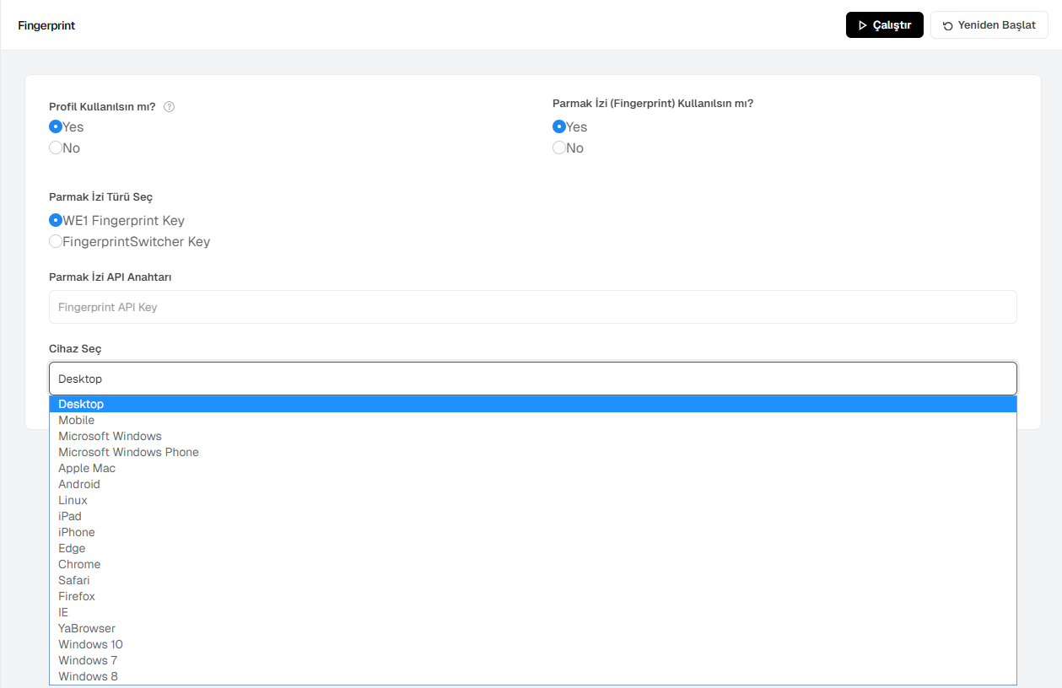Image resolution: width=1062 pixels, height=688 pixels.
Task: Choose Microsoft Windows in the device list
Action: pos(533,436)
